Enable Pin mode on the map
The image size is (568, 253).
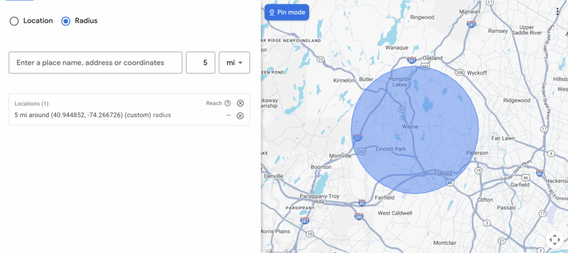pyautogui.click(x=287, y=12)
